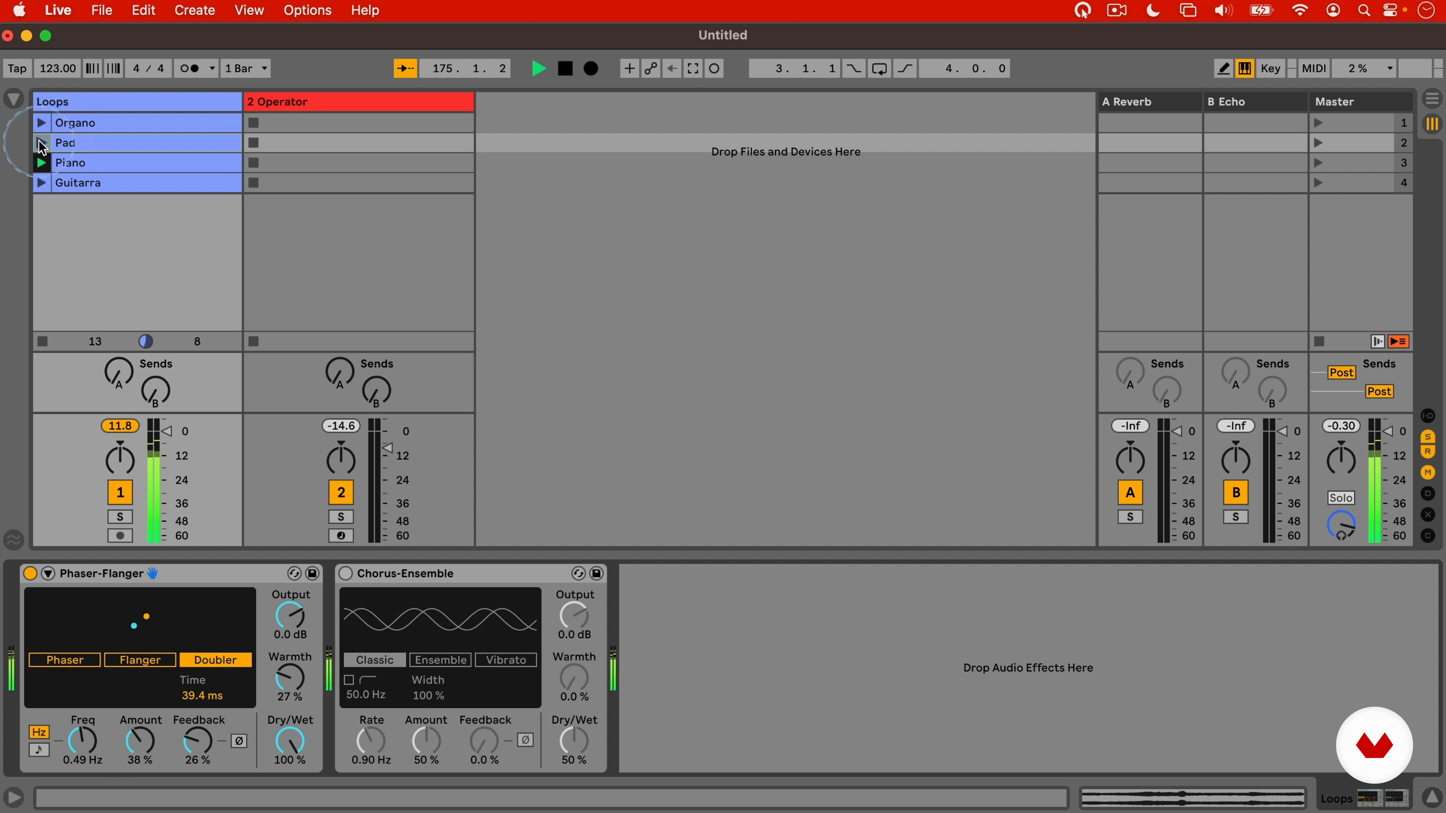Solo the Loops track
The image size is (1446, 813).
point(120,517)
